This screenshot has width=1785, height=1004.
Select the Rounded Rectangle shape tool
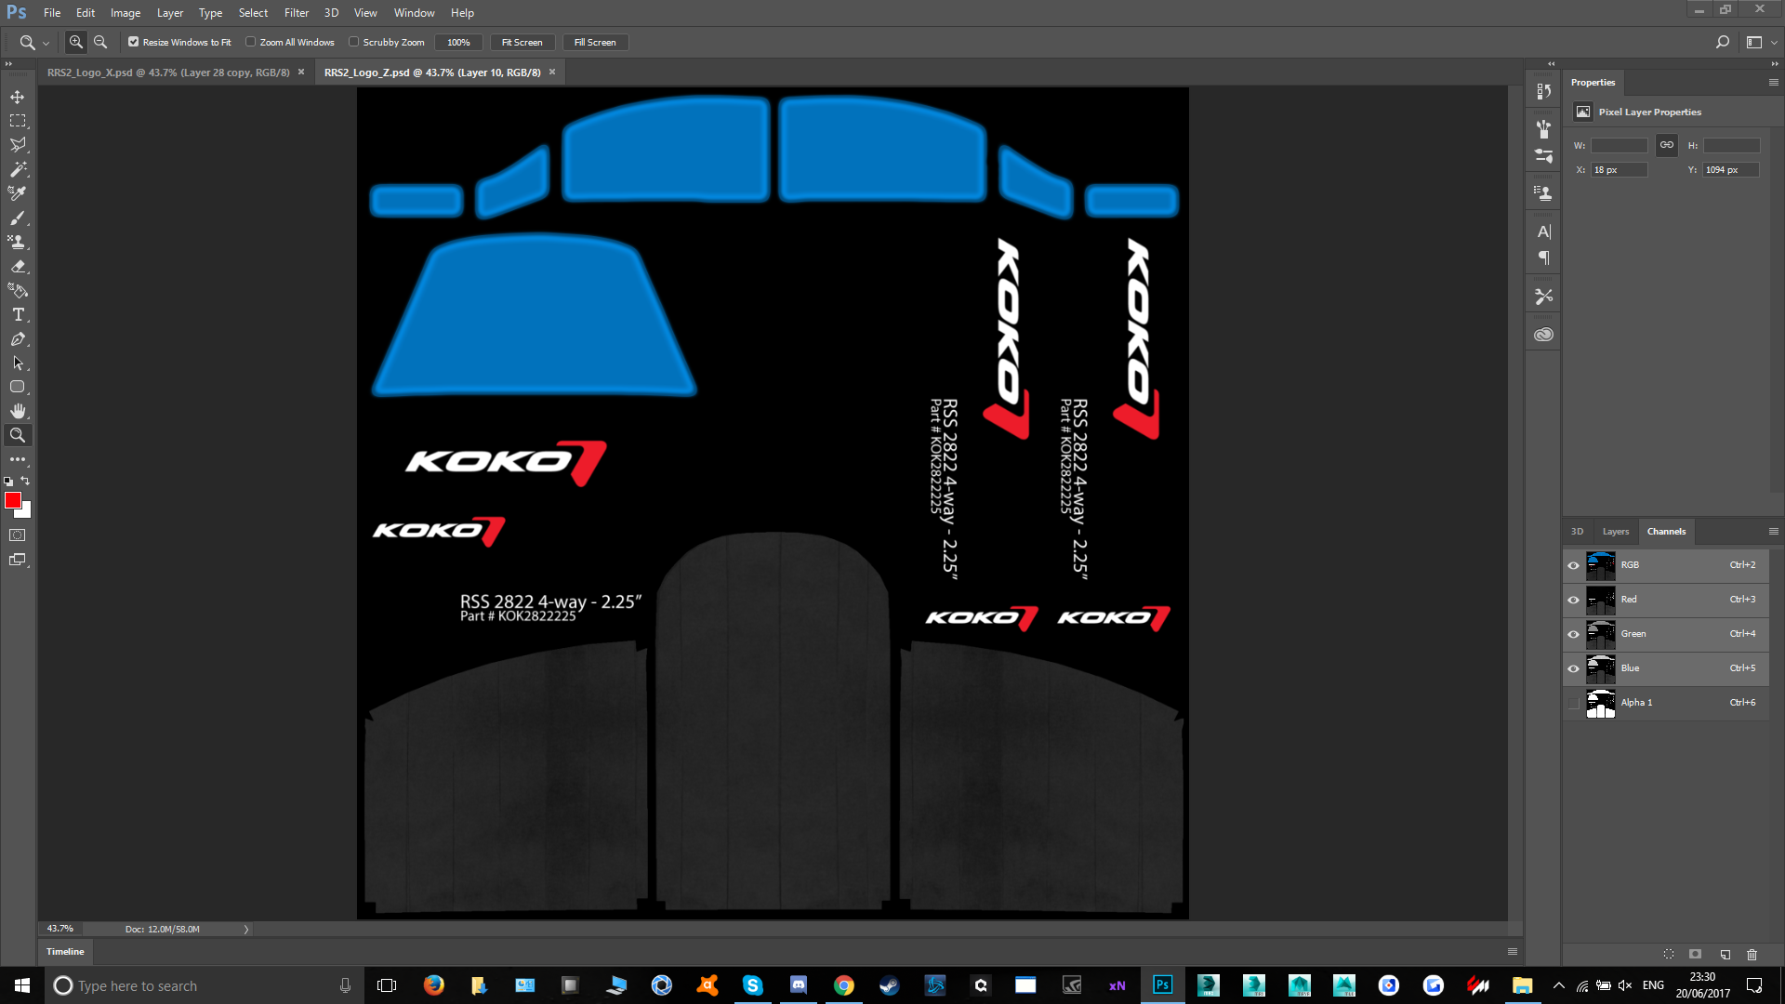(x=18, y=387)
